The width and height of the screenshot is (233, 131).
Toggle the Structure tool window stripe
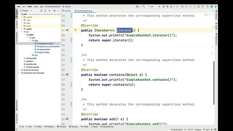tap(17, 118)
